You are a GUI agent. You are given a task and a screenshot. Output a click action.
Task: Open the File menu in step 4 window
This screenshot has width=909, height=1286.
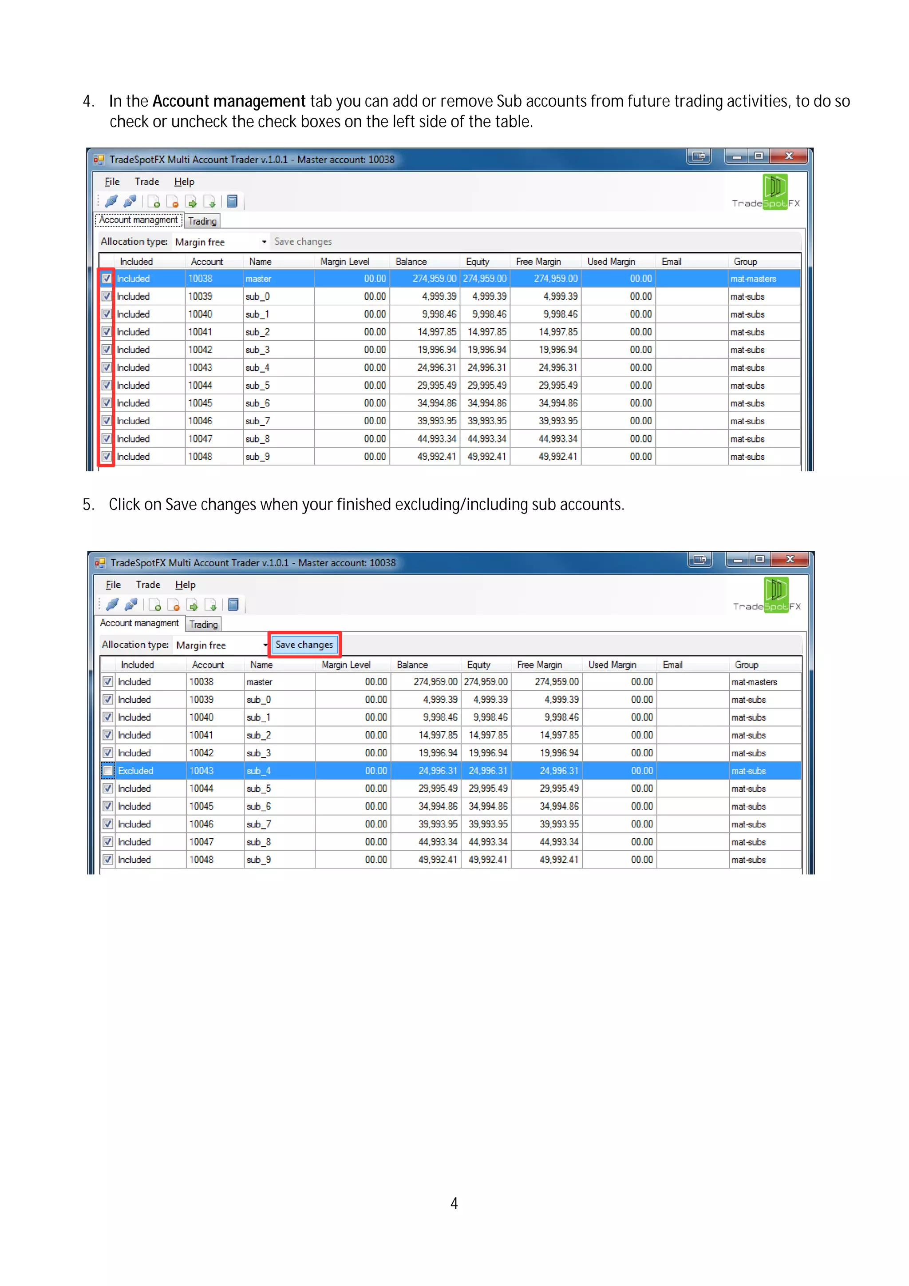click(112, 182)
